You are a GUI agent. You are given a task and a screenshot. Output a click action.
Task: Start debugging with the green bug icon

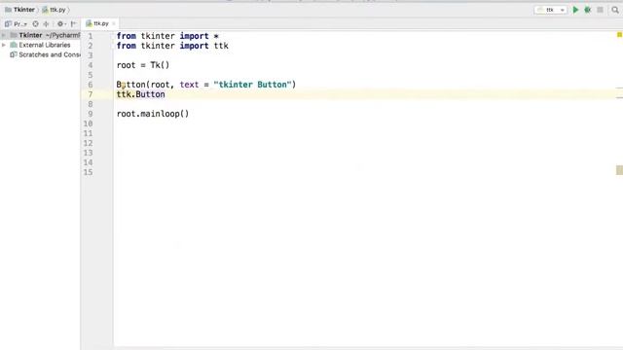pyautogui.click(x=588, y=10)
